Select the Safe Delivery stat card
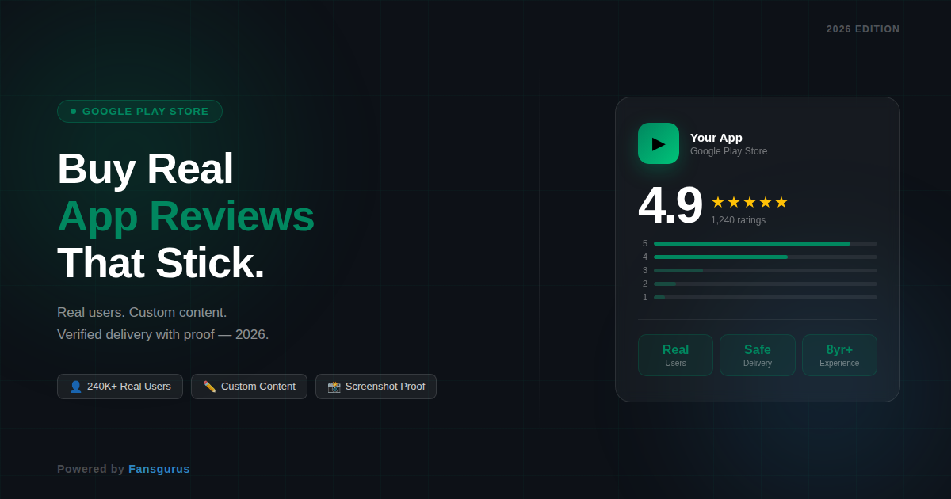Viewport: 951px width, 499px height. pos(757,355)
